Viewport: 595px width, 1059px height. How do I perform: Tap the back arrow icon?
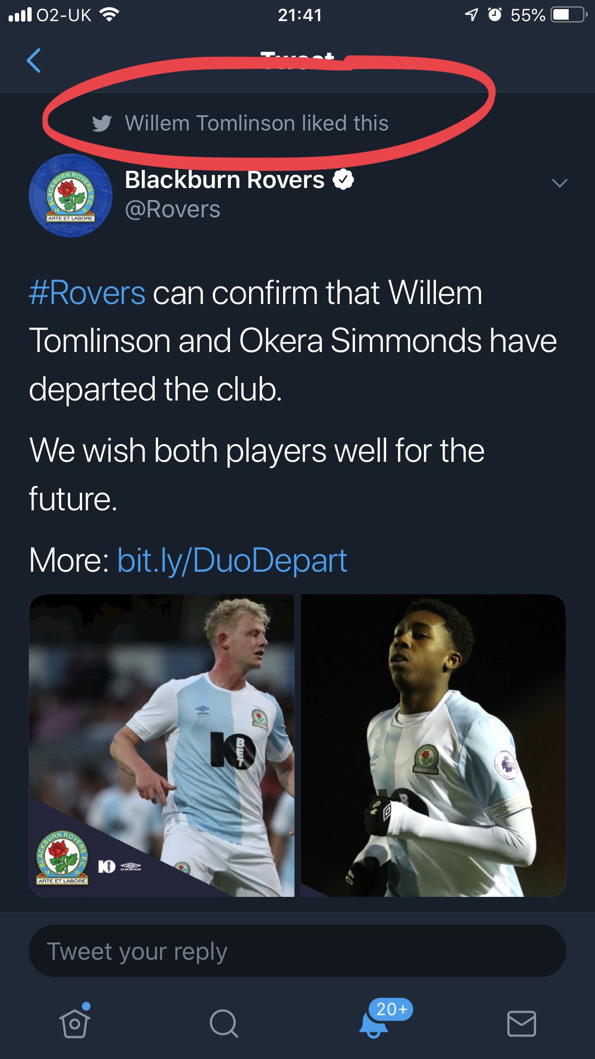click(34, 60)
